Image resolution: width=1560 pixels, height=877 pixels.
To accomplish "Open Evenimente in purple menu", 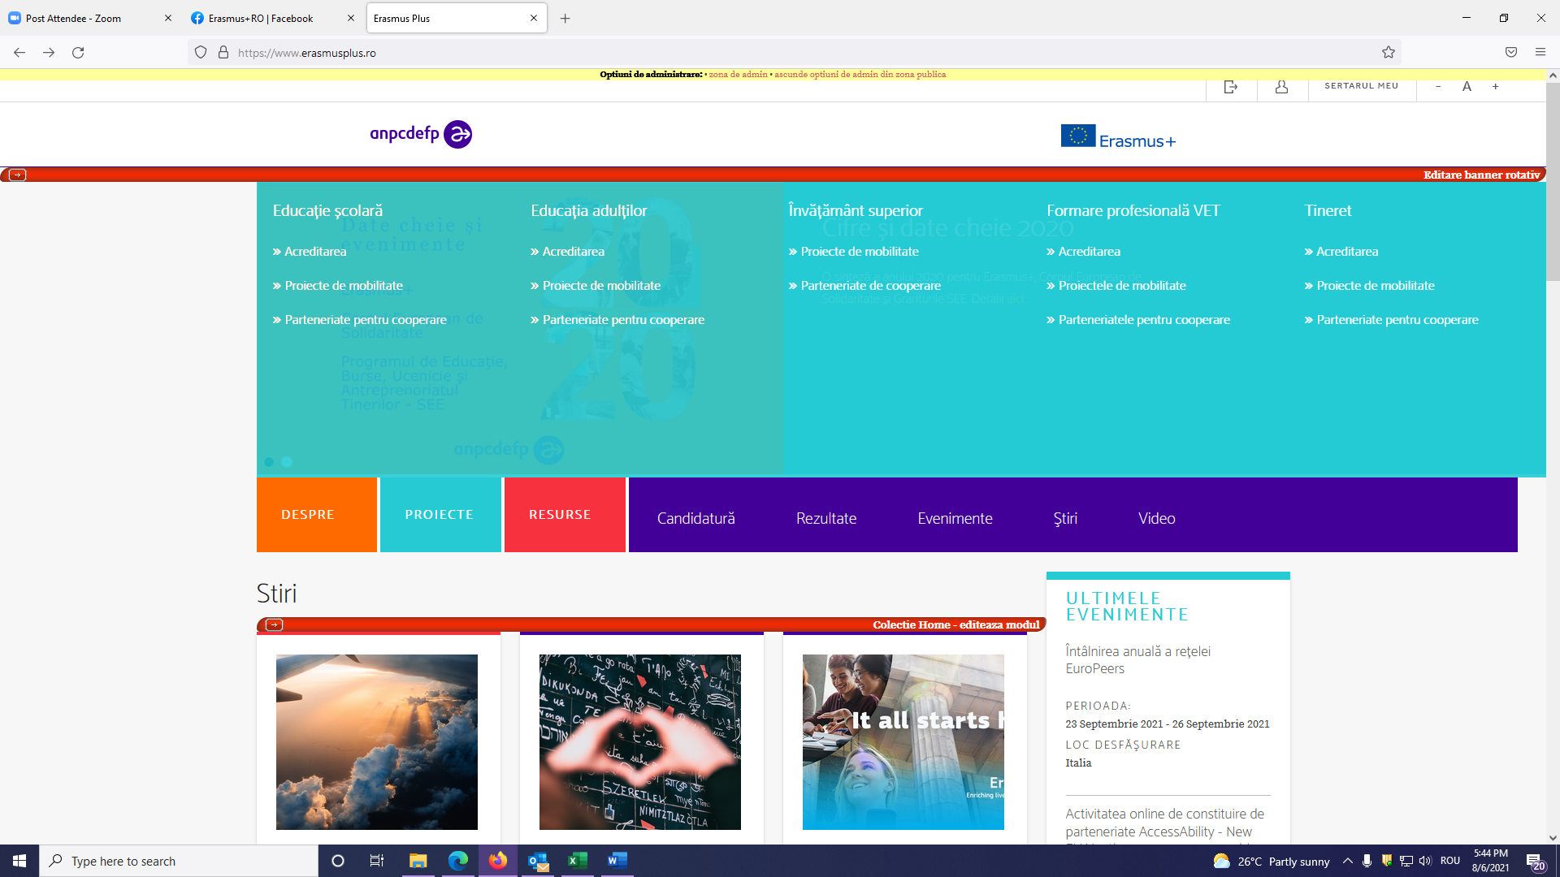I will [955, 518].
